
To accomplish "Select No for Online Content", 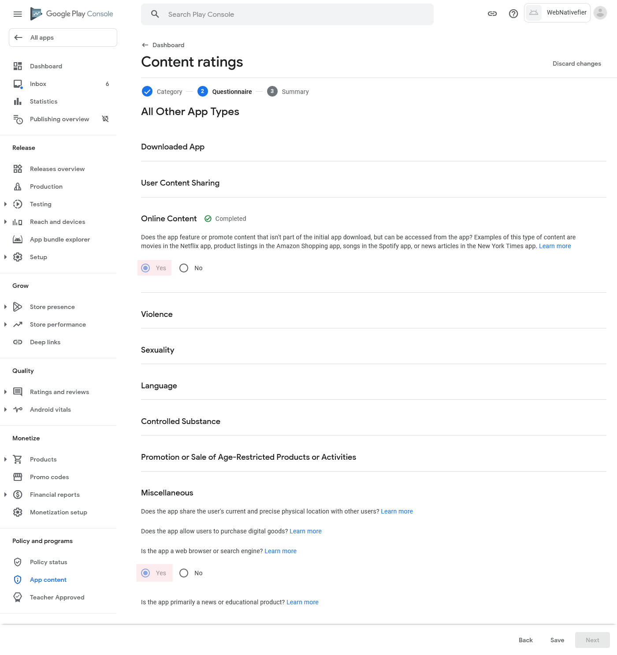I will coord(184,268).
